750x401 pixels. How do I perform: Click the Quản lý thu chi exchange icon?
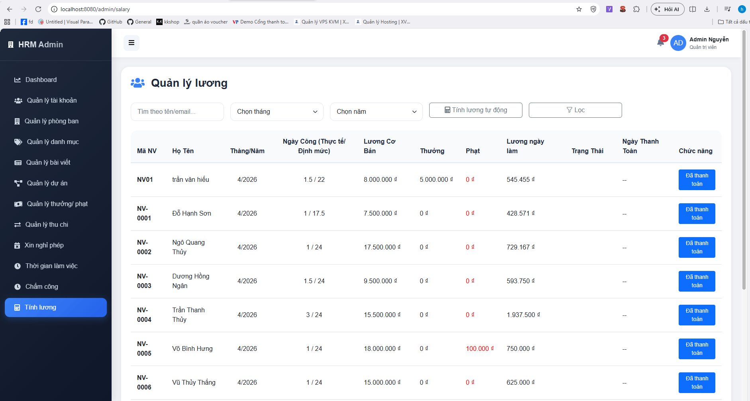click(18, 225)
